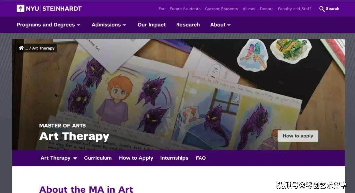Image resolution: width=355 pixels, height=193 pixels.
Task: Expand the About menu arrow
Action: 229,25
